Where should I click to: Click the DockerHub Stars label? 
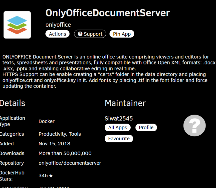tap(12, 176)
